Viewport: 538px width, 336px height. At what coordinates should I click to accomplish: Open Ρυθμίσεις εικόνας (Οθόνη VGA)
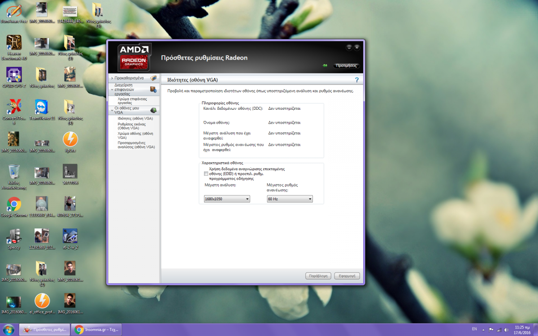coord(131,126)
